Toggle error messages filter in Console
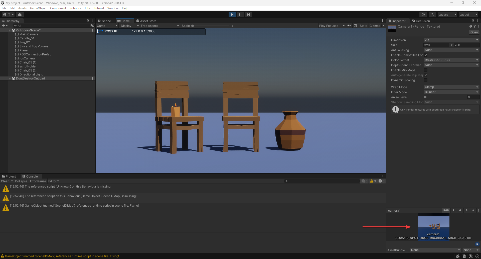 (381, 181)
